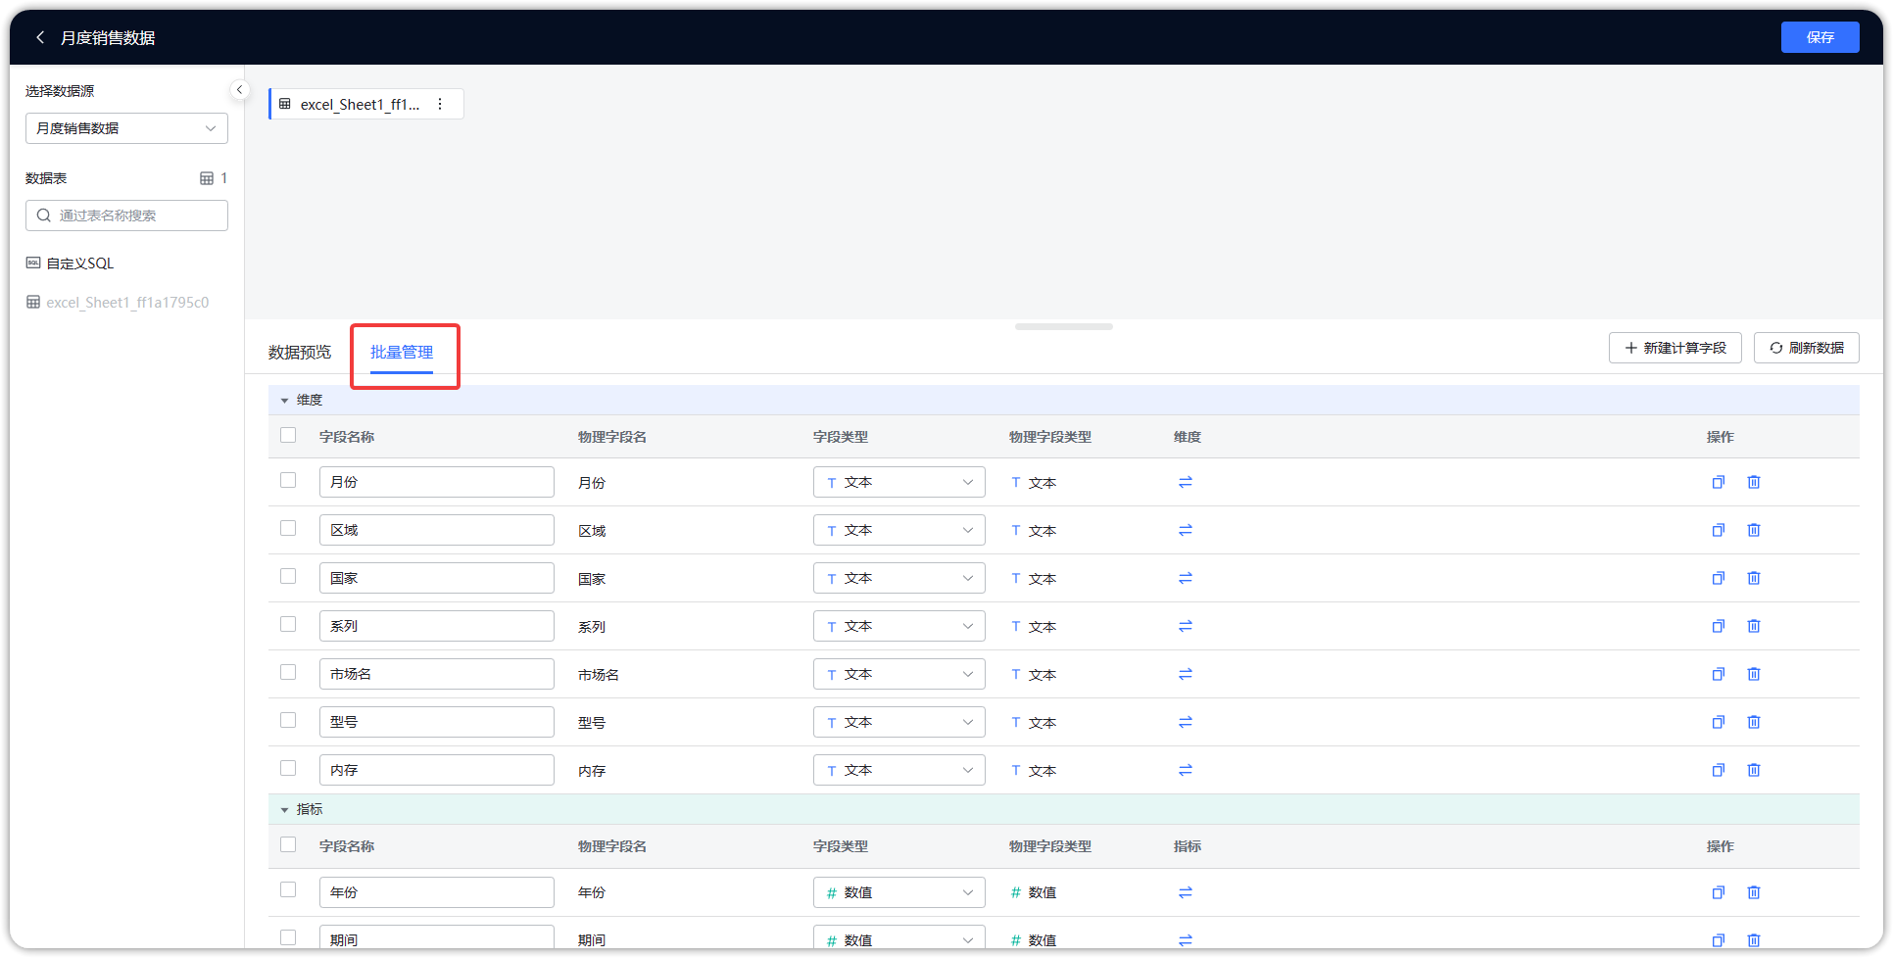Check the 系列 row checkbox
Screen dimensions: 1893x958
(288, 624)
